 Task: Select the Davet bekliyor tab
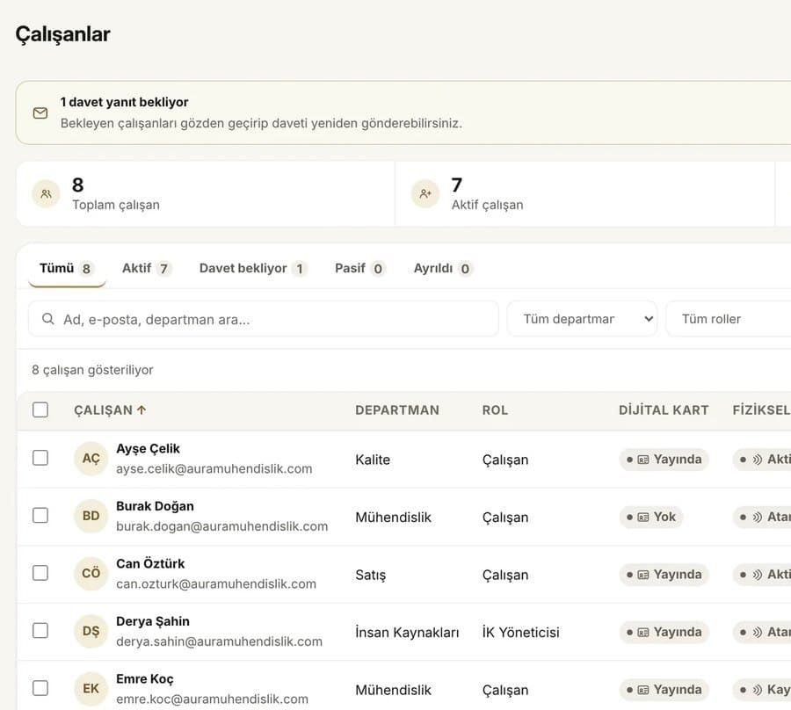coord(253,268)
